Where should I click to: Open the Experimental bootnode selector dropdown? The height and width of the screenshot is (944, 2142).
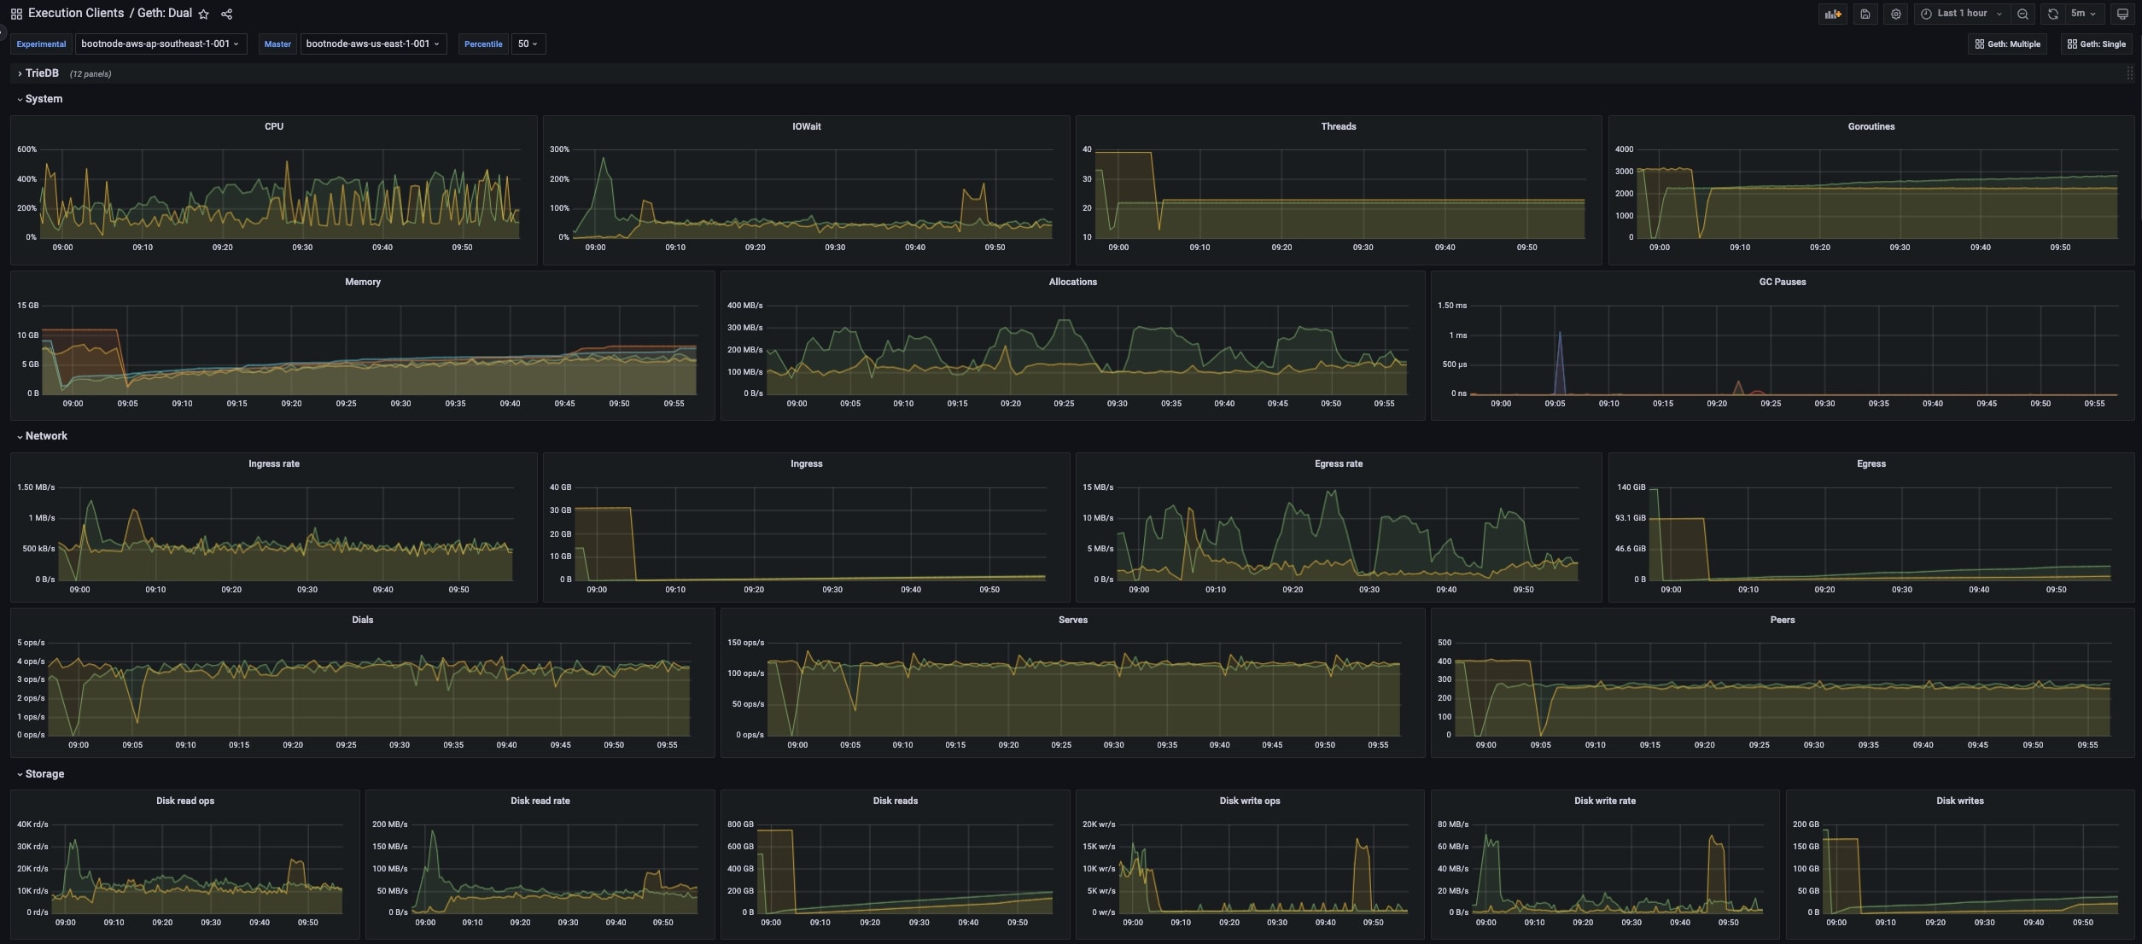160,44
